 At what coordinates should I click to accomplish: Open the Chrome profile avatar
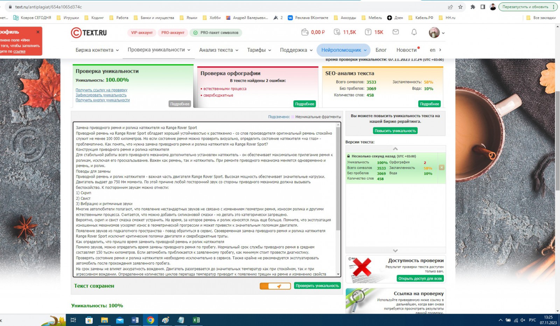[493, 7]
